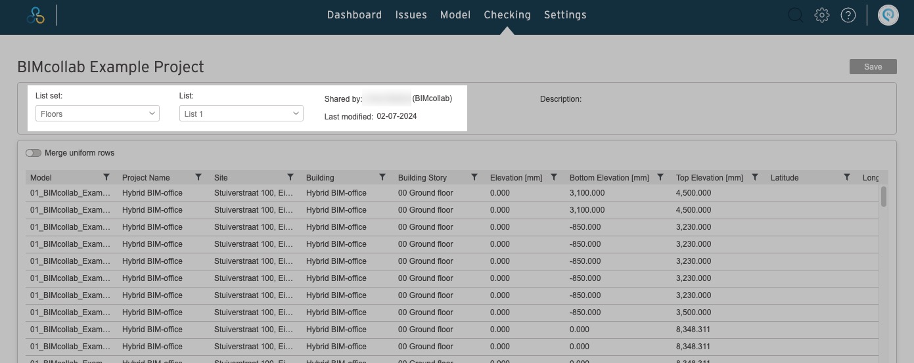This screenshot has height=363, width=914.
Task: Filter the Latitude column
Action: coord(847,177)
